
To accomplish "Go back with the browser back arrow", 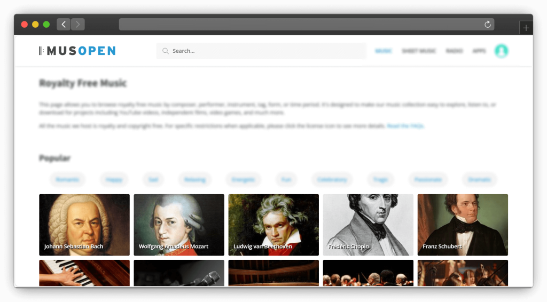I will [x=64, y=25].
